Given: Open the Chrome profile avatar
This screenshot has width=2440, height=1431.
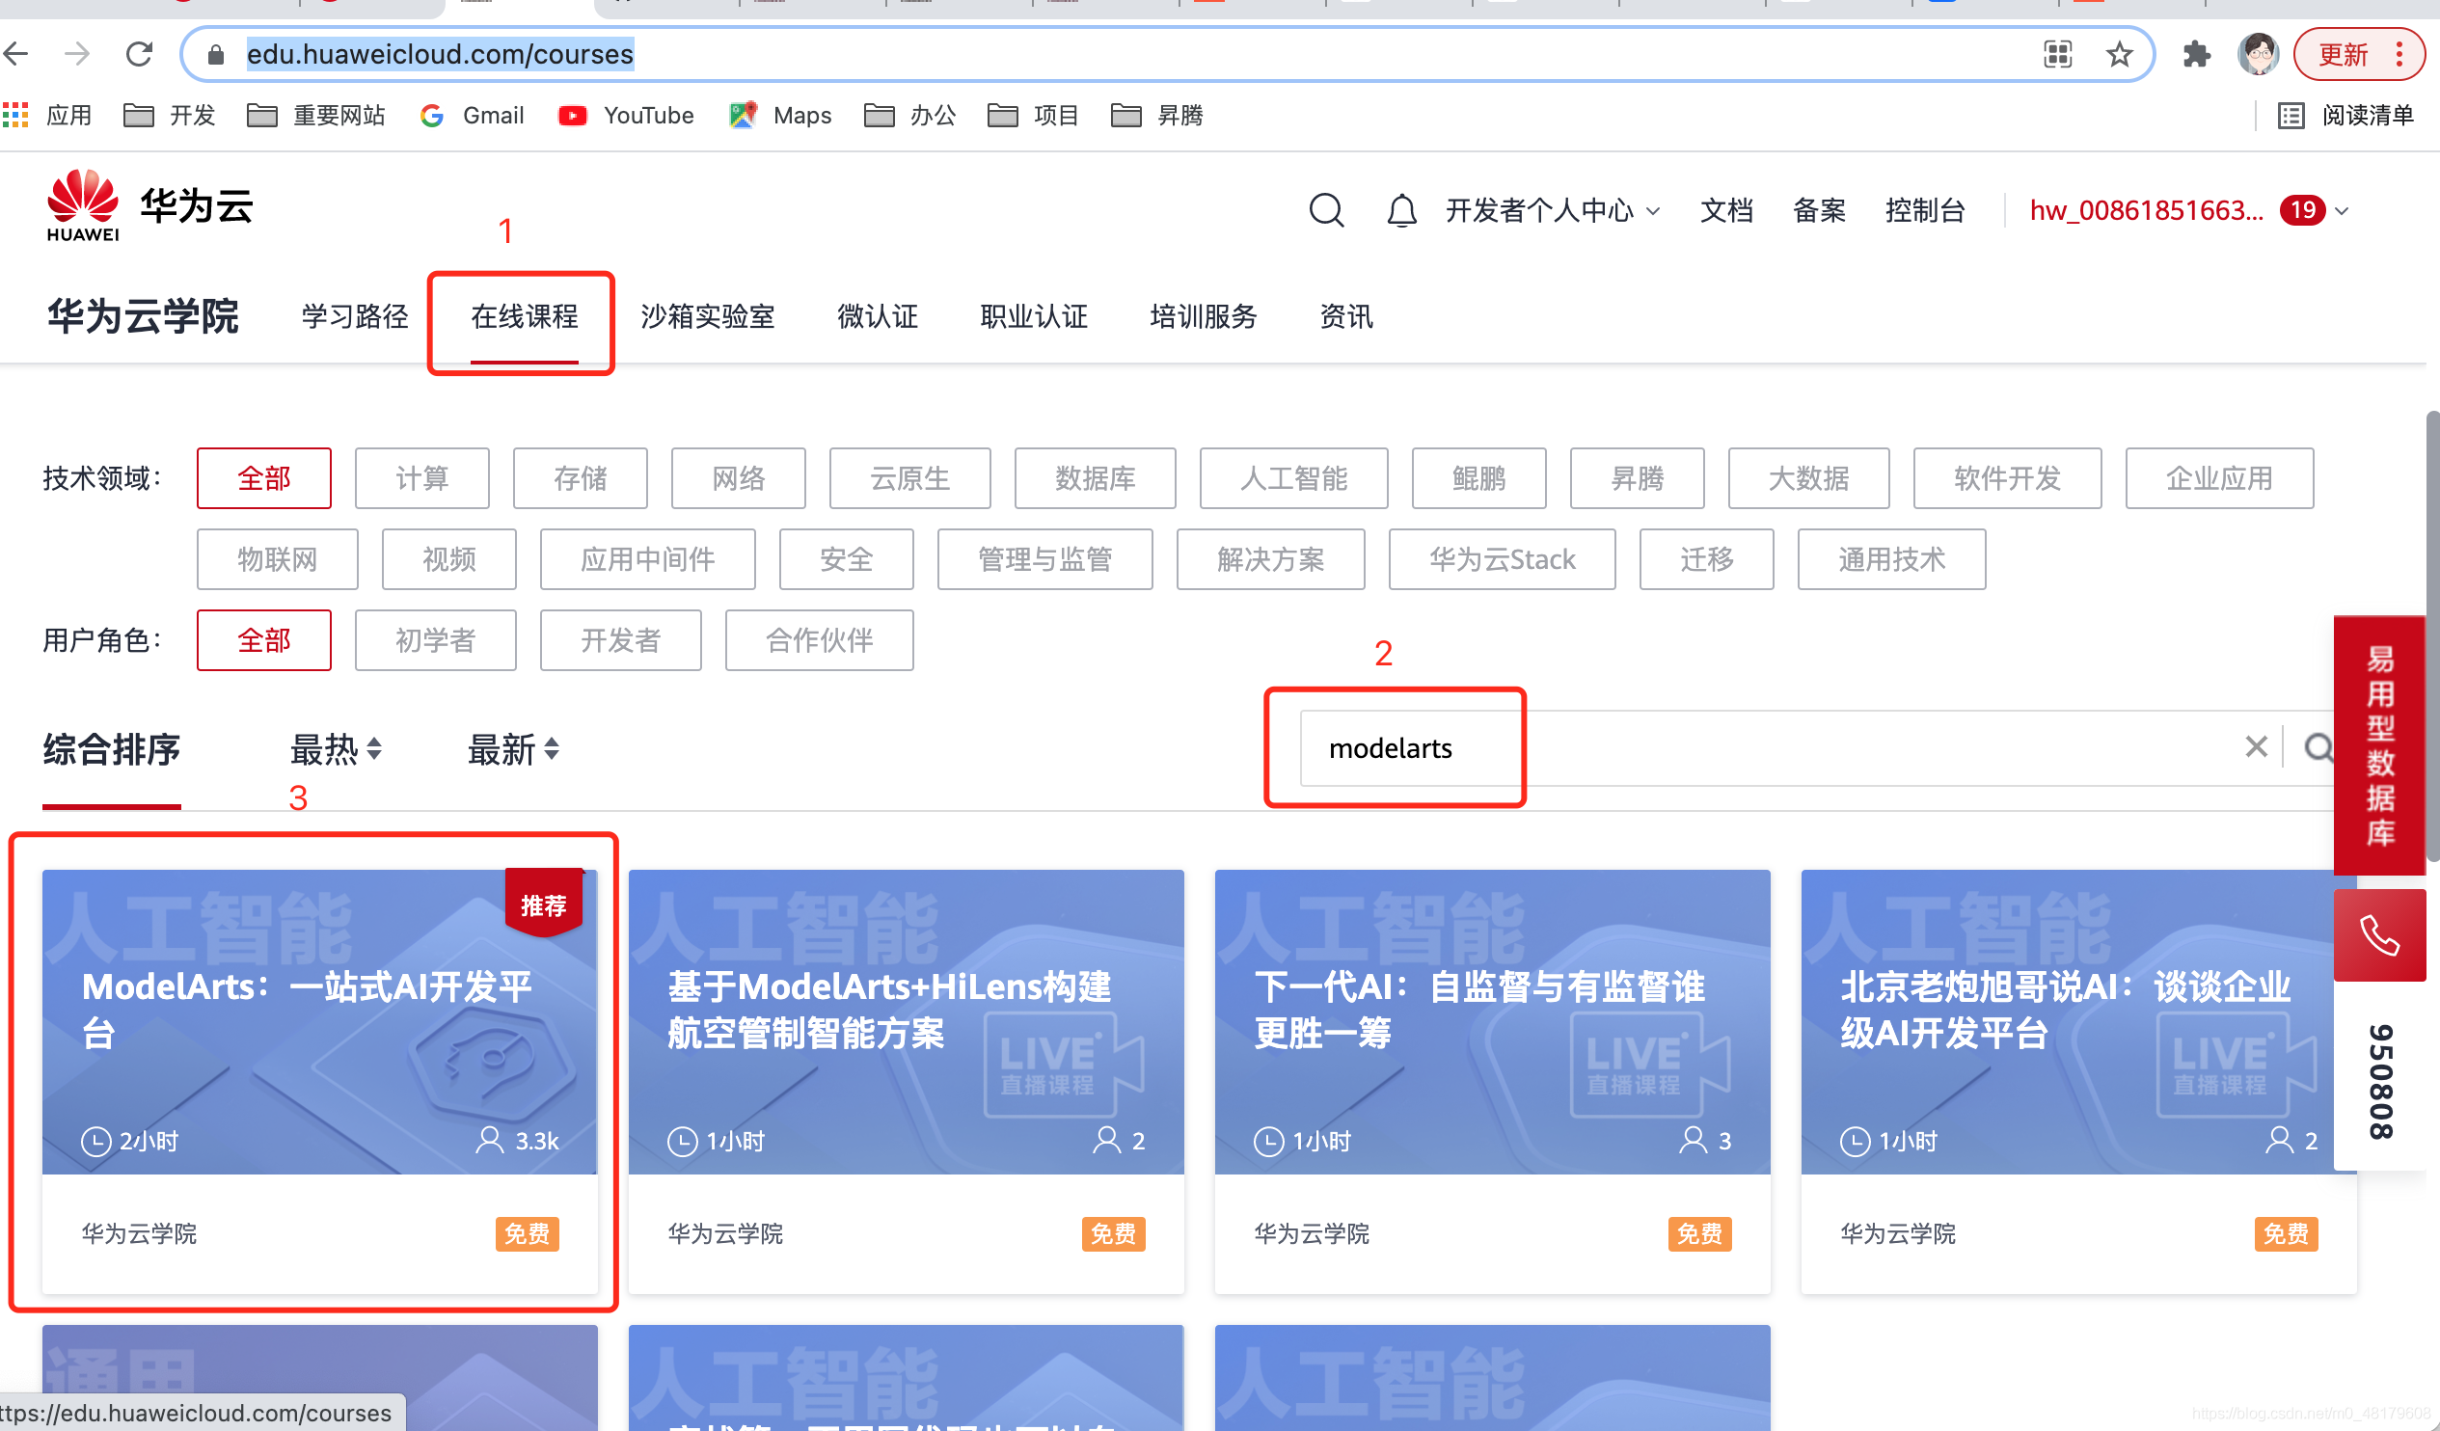Looking at the screenshot, I should [2259, 54].
